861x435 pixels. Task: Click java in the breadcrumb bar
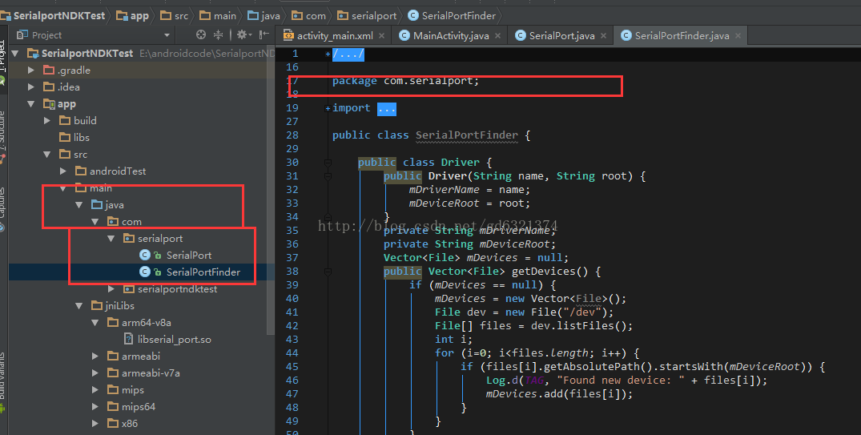pyautogui.click(x=264, y=15)
